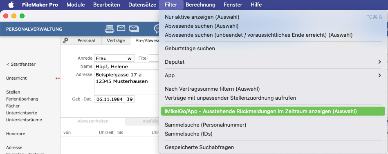Click the printer icon in the toolbar
The image size is (388, 154).
pos(110,29)
